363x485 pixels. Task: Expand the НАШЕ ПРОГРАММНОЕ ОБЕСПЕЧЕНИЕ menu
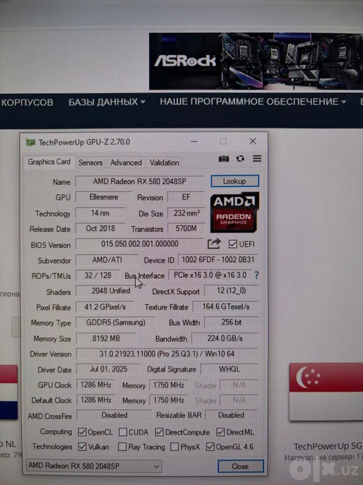(253, 101)
